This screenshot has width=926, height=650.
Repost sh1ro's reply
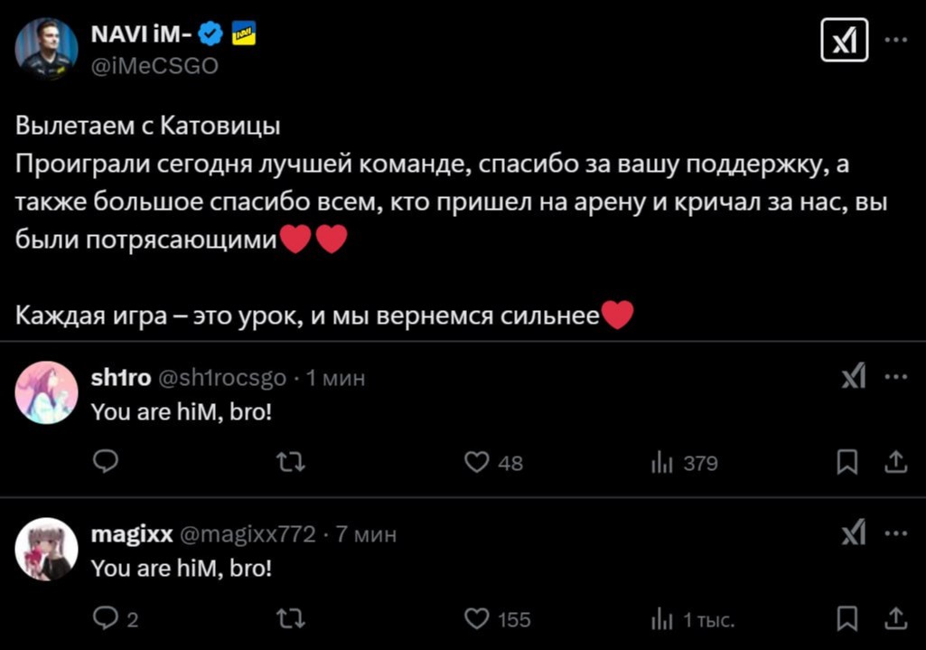click(290, 463)
